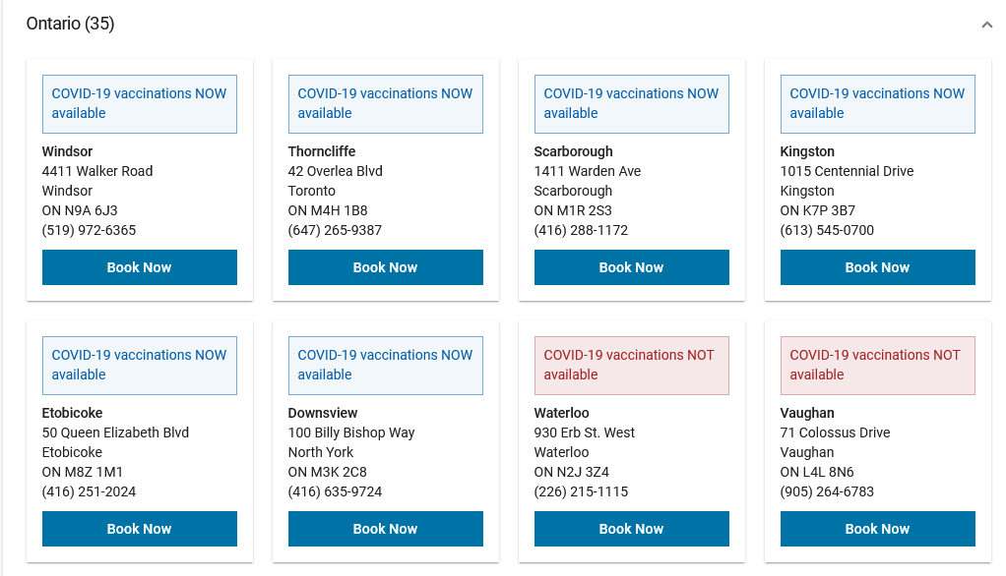
Task: Click the Scarborough location name
Action: click(x=573, y=151)
